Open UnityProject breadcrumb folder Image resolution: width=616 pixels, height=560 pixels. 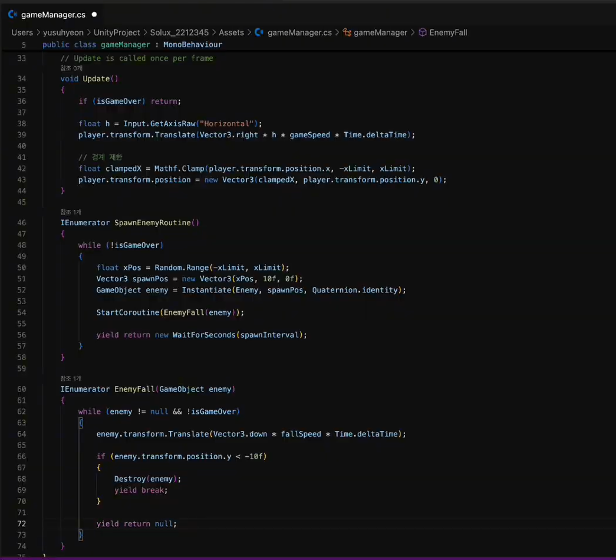(x=117, y=32)
